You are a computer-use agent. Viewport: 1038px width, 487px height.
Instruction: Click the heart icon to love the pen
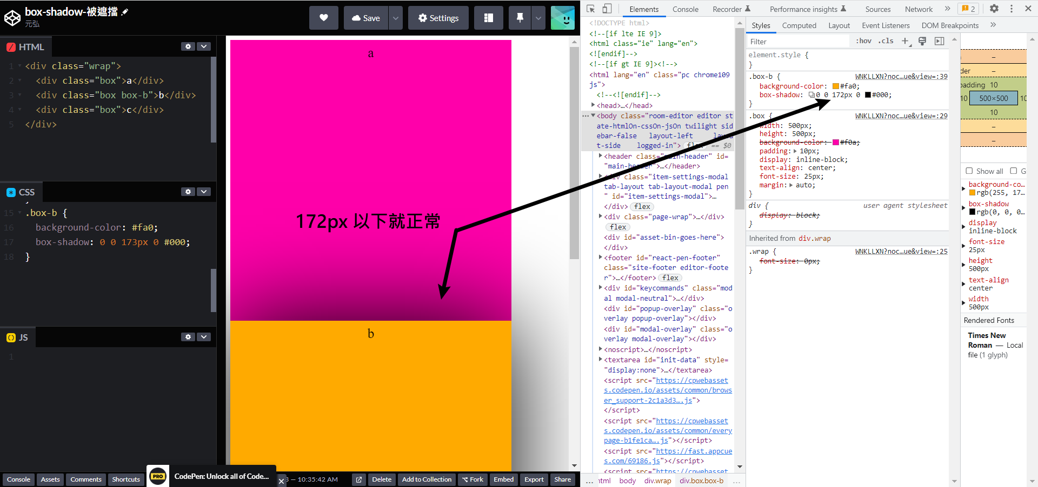tap(323, 18)
